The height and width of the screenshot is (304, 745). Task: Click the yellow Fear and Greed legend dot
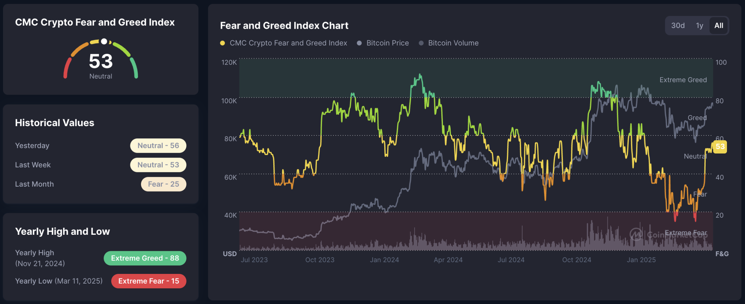[x=222, y=43]
